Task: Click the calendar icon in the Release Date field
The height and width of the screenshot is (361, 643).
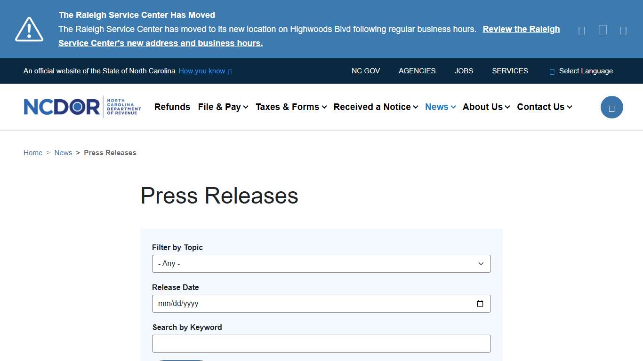Action: [x=480, y=304]
